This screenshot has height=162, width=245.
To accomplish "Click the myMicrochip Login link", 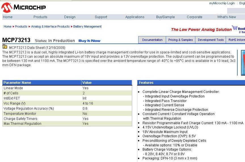I will pyautogui.click(x=222, y=3).
